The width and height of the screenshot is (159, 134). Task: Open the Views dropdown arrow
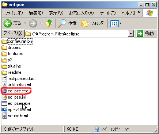[x=121, y=23]
